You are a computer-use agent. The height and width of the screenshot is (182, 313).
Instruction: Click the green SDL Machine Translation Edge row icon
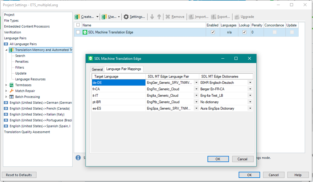coord(85,32)
